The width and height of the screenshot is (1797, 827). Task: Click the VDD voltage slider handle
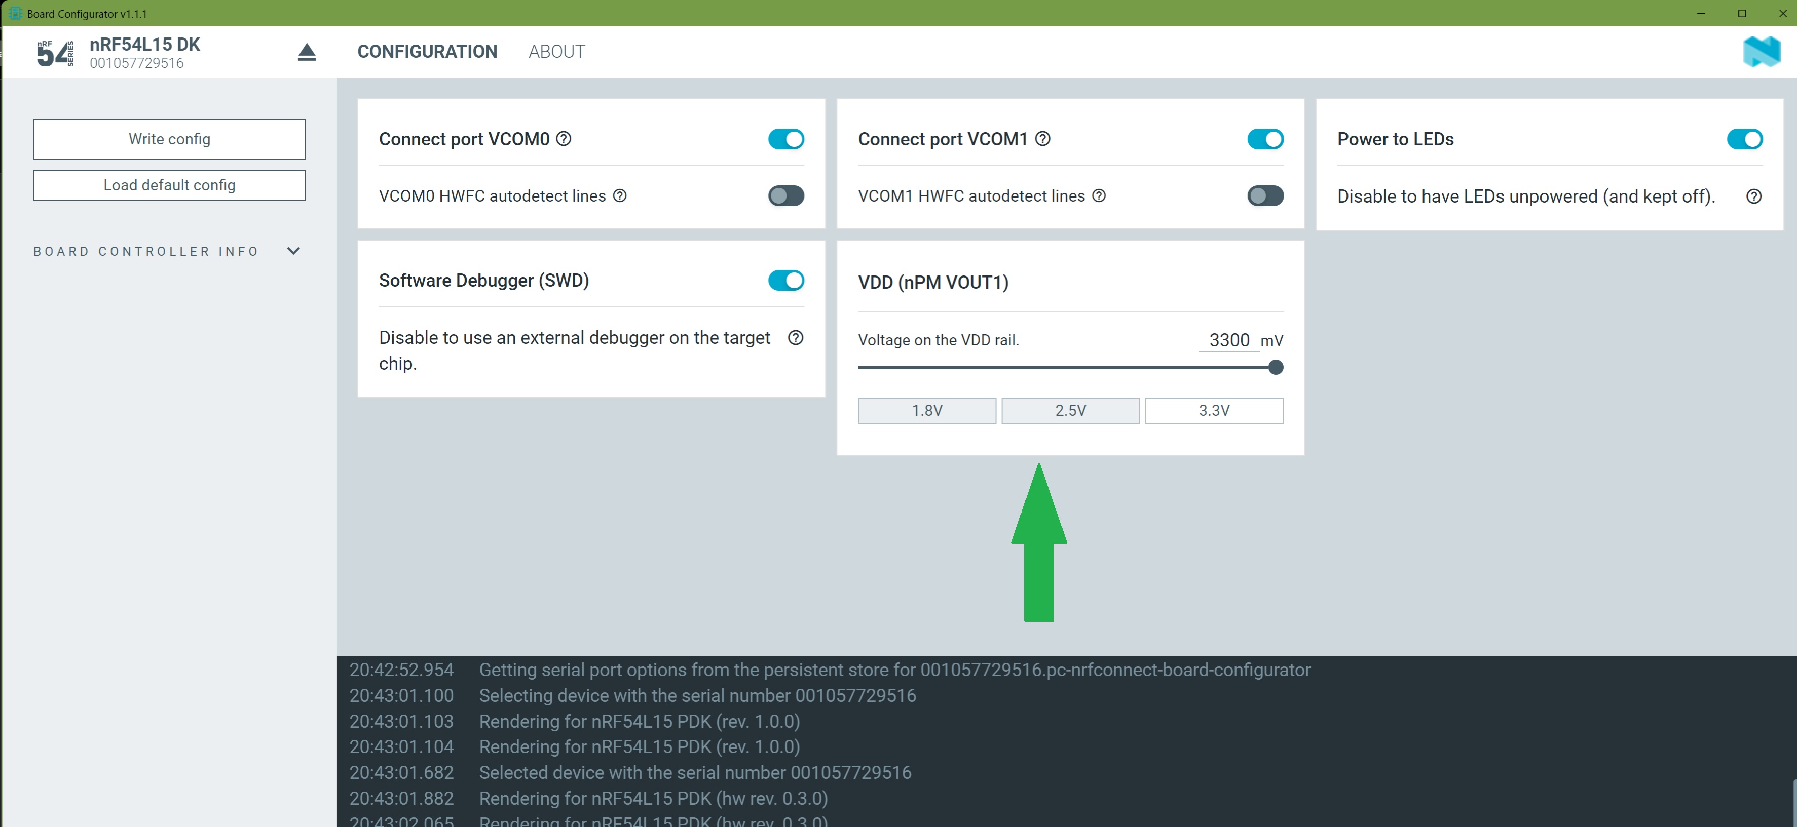1275,368
